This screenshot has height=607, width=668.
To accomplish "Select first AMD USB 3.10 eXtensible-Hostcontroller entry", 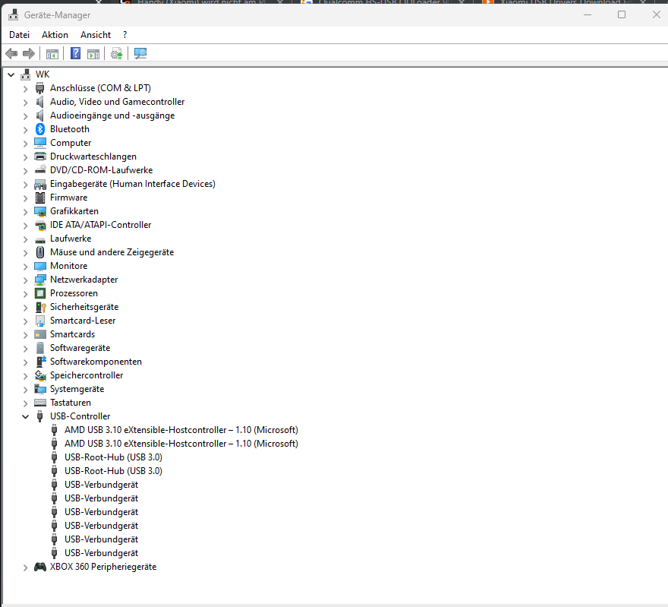I will point(181,430).
